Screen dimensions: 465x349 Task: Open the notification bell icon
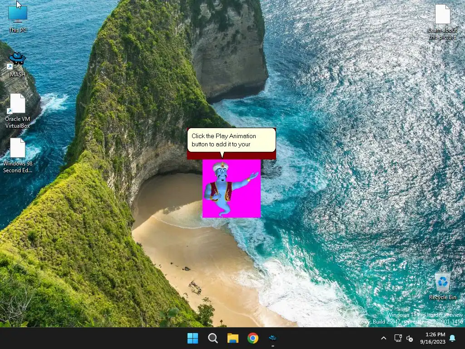(453, 338)
